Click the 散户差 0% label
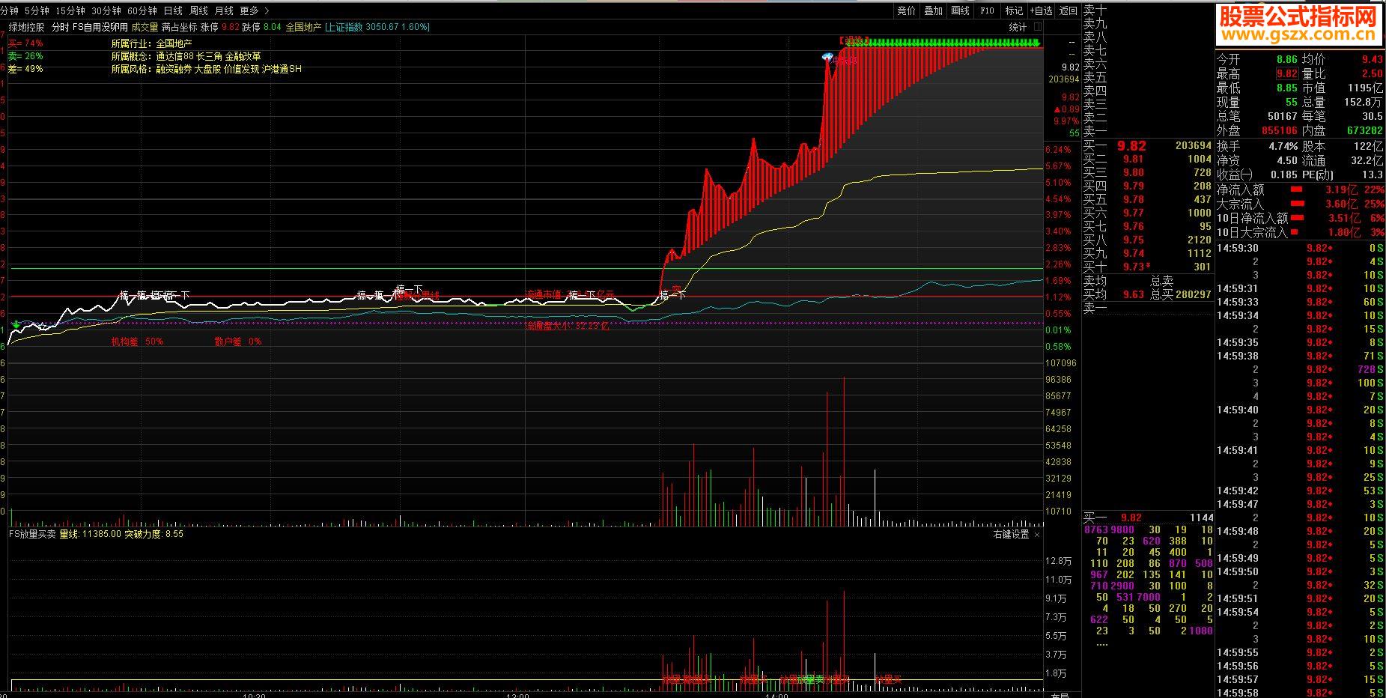The width and height of the screenshot is (1386, 698). [x=238, y=342]
